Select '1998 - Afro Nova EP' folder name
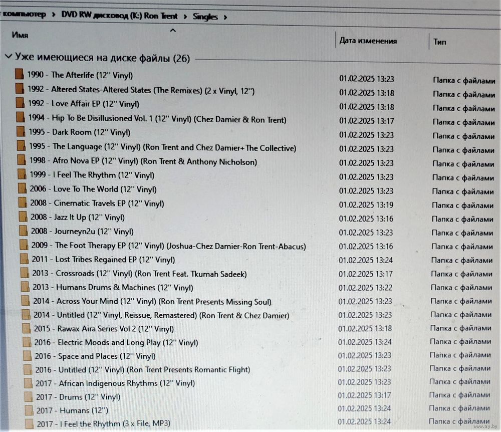The image size is (501, 432). [143, 161]
